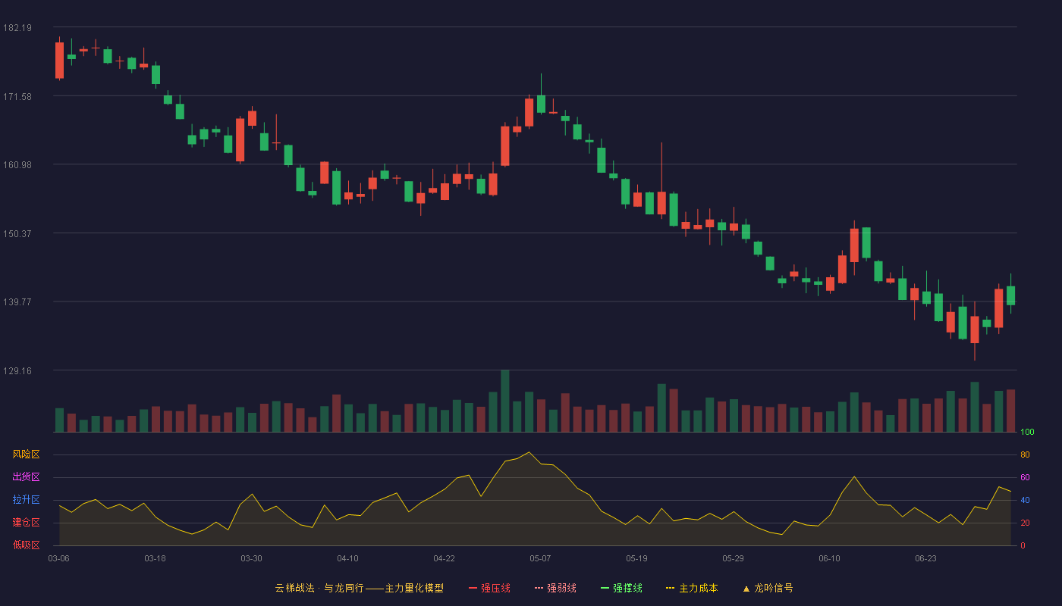The image size is (1062, 606).
Task: Click the 03-18 date label
Action: (155, 558)
